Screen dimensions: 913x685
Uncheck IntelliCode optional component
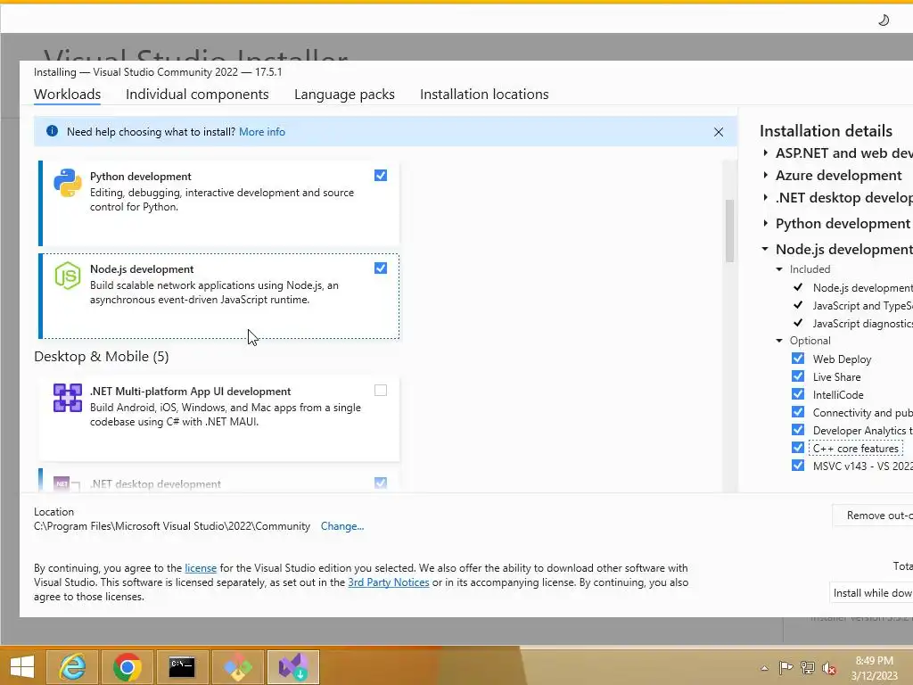pyautogui.click(x=798, y=394)
